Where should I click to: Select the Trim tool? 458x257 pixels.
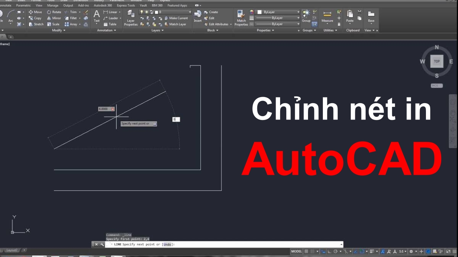(x=71, y=12)
